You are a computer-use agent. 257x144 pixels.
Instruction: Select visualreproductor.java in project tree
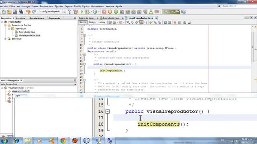[x=29, y=36]
